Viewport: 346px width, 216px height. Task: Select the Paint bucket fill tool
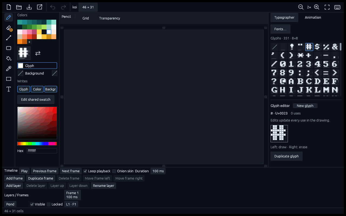tap(9, 58)
